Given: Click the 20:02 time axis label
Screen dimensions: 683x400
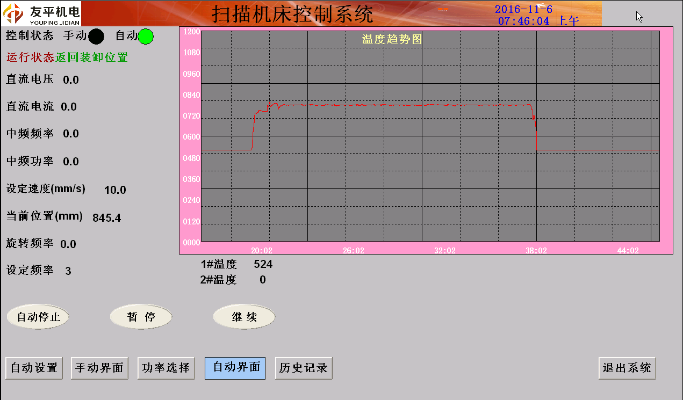Looking at the screenshot, I should click(262, 251).
